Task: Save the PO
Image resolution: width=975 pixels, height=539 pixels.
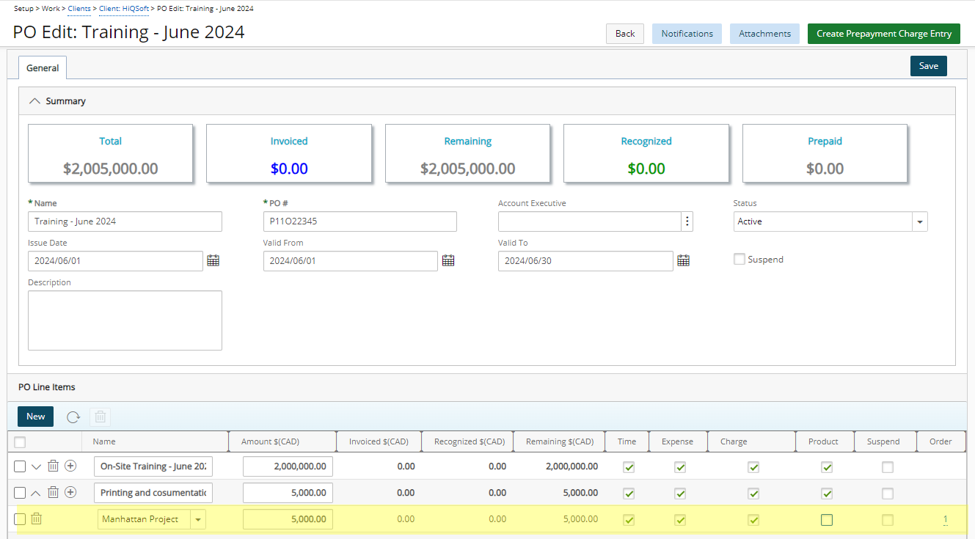Action: pos(929,66)
